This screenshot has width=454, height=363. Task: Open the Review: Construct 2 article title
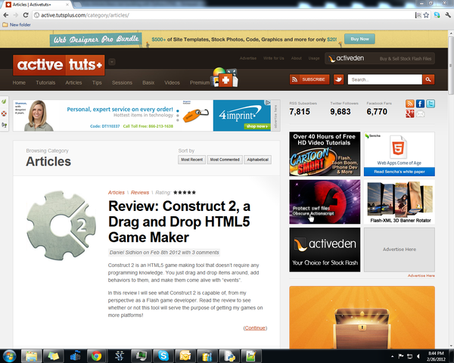coord(179,222)
